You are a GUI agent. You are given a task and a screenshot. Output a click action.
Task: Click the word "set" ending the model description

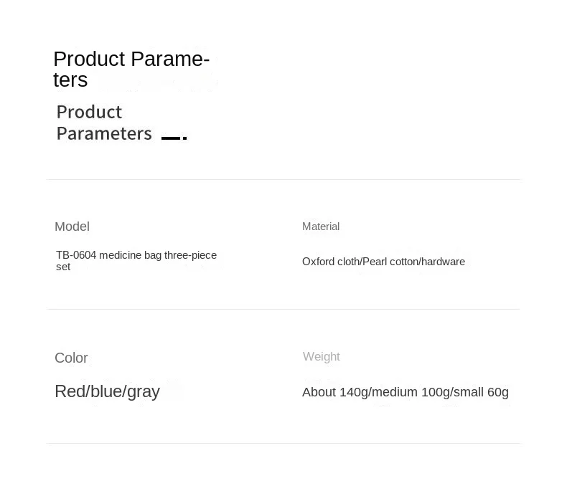click(63, 267)
